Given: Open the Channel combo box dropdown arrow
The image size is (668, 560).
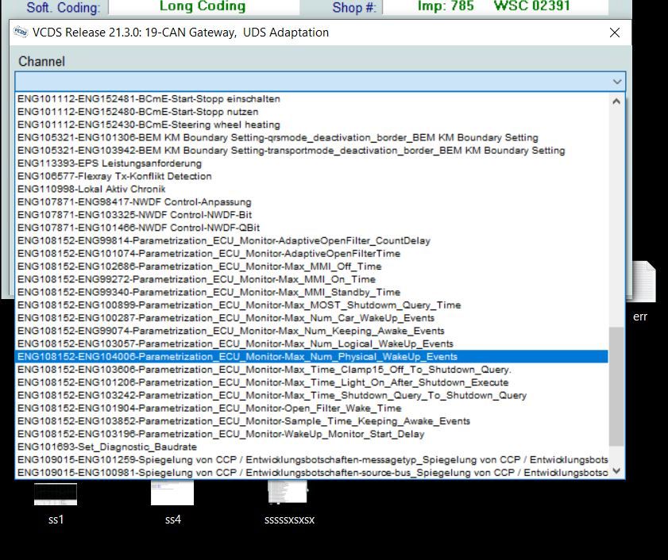Looking at the screenshot, I should pyautogui.click(x=617, y=81).
